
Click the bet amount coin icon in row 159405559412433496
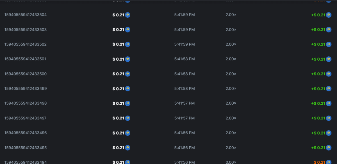[127, 133]
